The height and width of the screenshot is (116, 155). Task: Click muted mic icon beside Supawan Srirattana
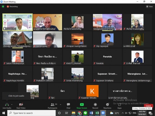pyautogui.click(x=94, y=81)
